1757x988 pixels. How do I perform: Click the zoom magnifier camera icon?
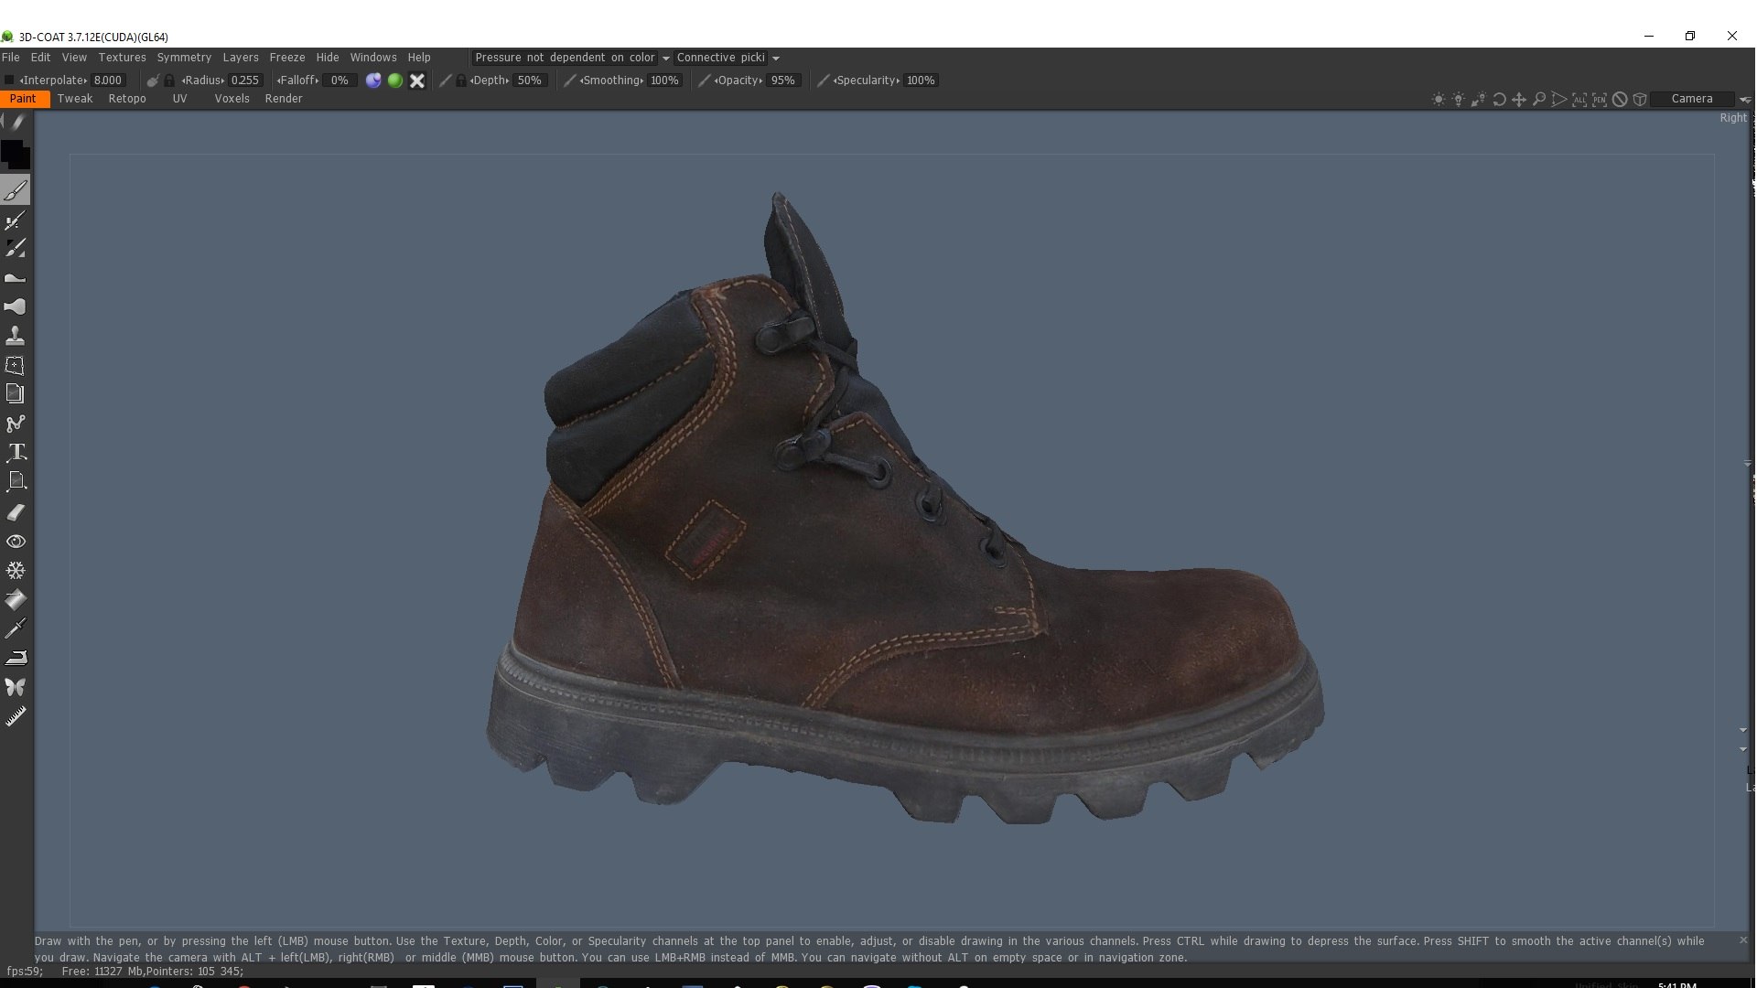[x=1539, y=99]
